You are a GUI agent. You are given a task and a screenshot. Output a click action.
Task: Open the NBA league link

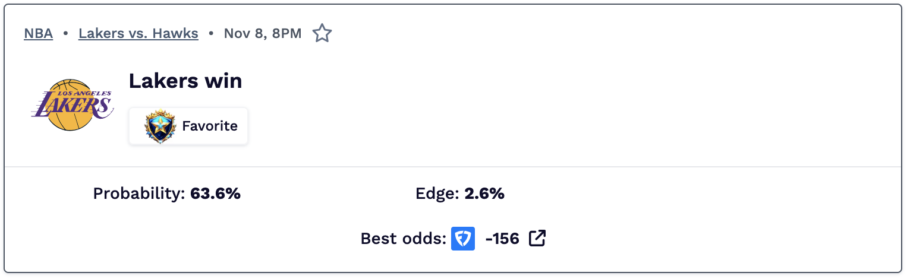pyautogui.click(x=39, y=34)
